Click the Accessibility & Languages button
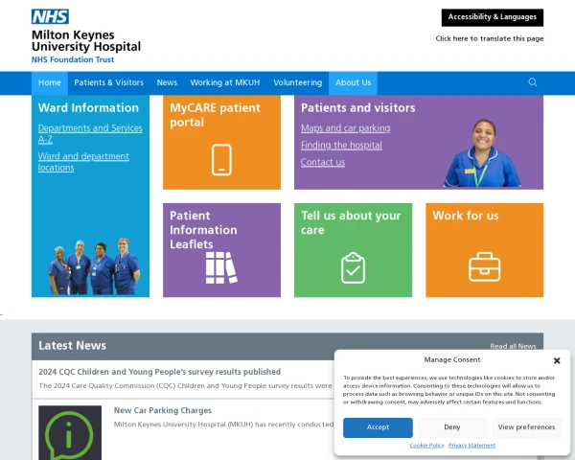Viewport: 575px width, 460px height. tap(493, 17)
